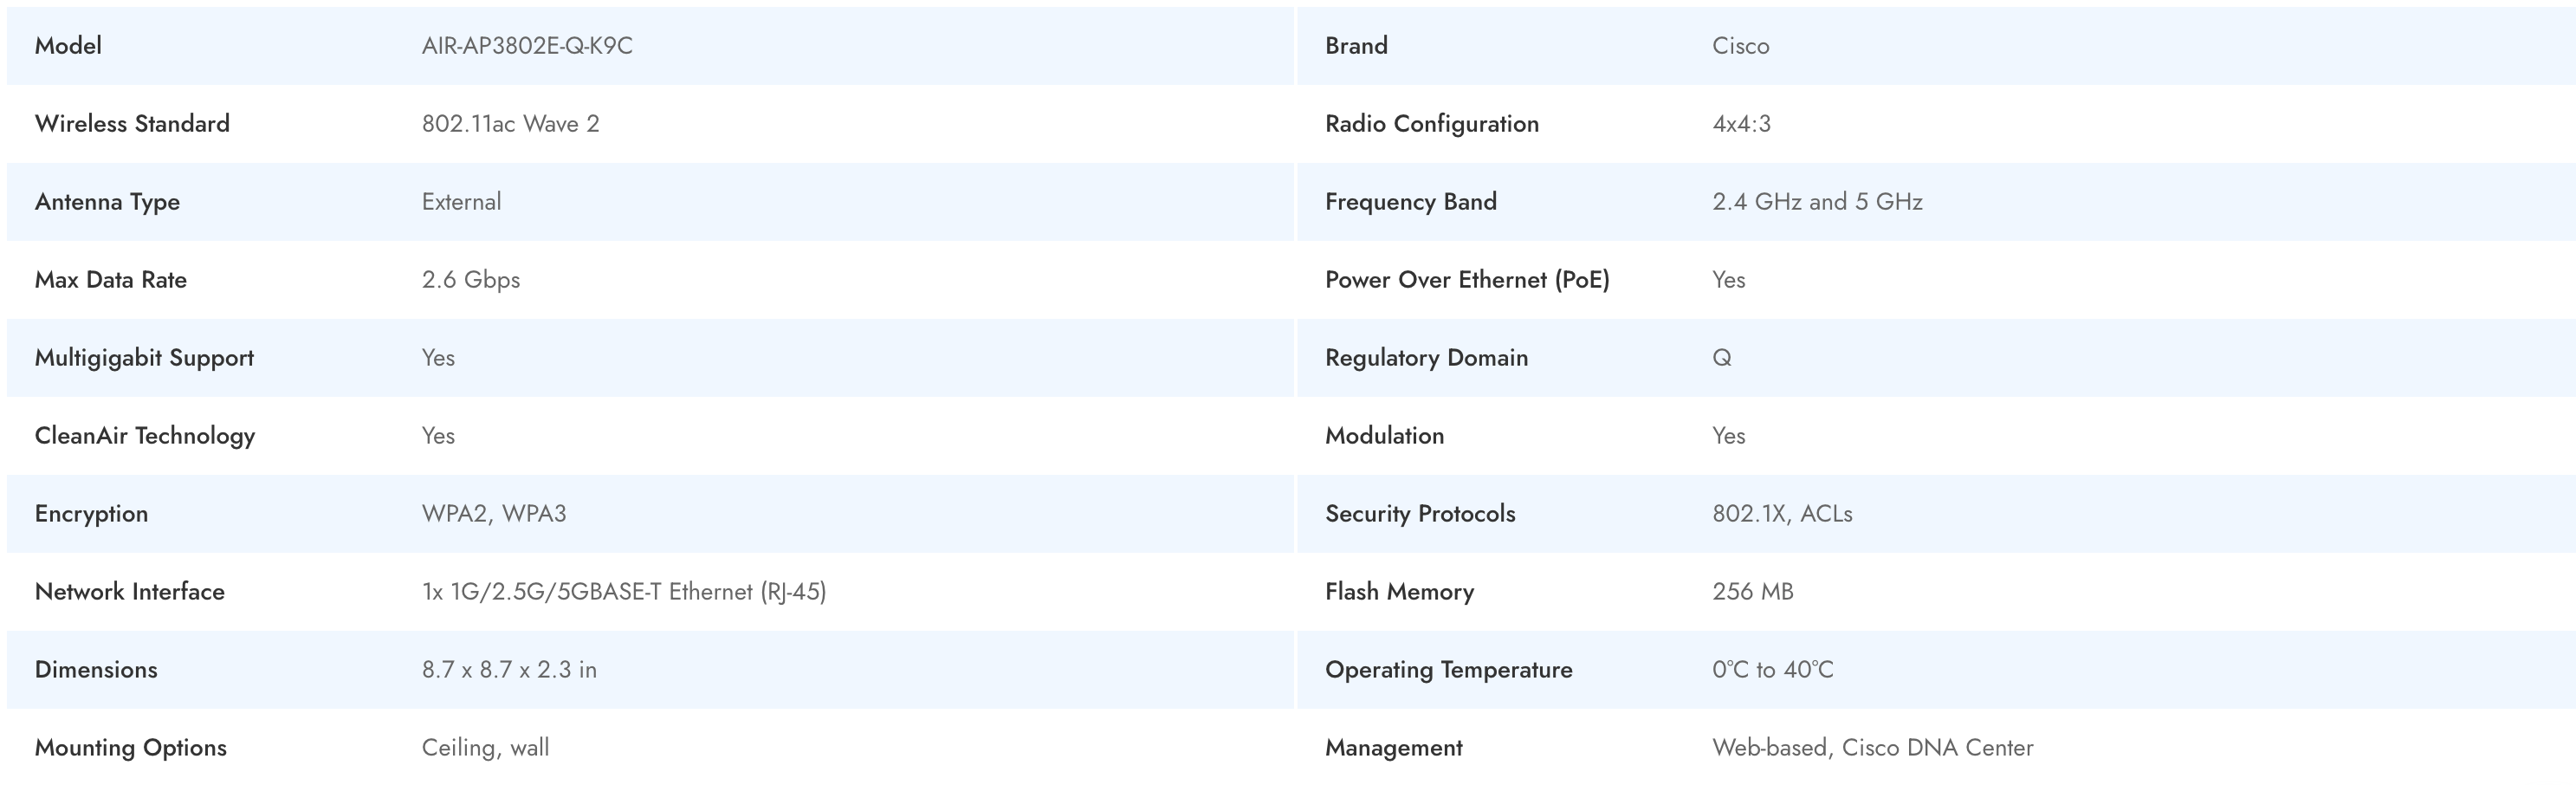The height and width of the screenshot is (785, 2576).
Task: Click the Modulation label
Action: [1384, 436]
